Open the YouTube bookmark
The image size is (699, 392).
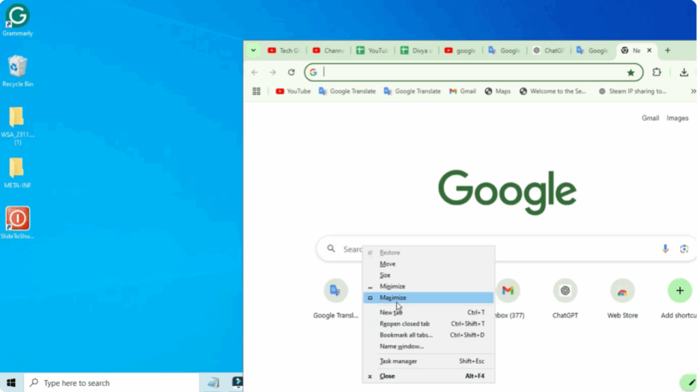click(293, 91)
